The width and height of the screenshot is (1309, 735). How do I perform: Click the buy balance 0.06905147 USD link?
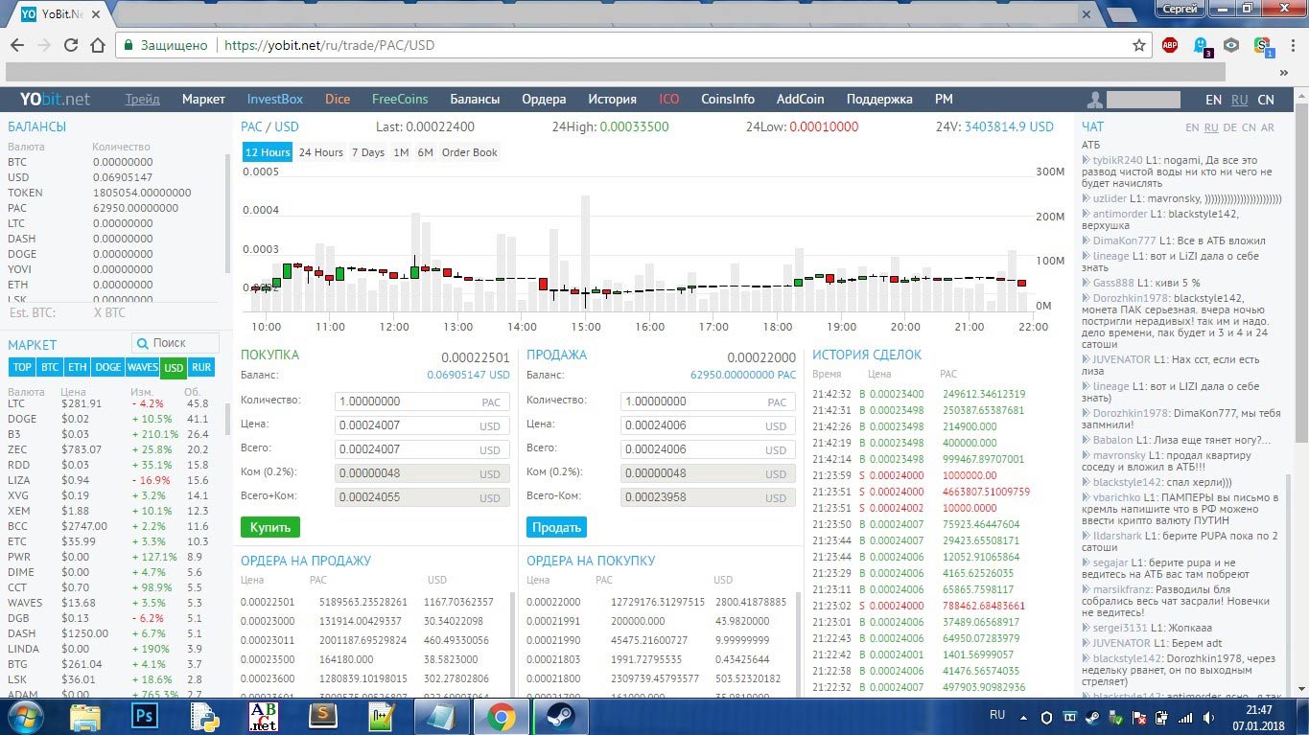(468, 375)
